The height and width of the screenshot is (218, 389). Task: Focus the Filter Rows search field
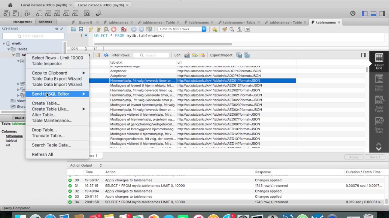pyautogui.click(x=151, y=55)
